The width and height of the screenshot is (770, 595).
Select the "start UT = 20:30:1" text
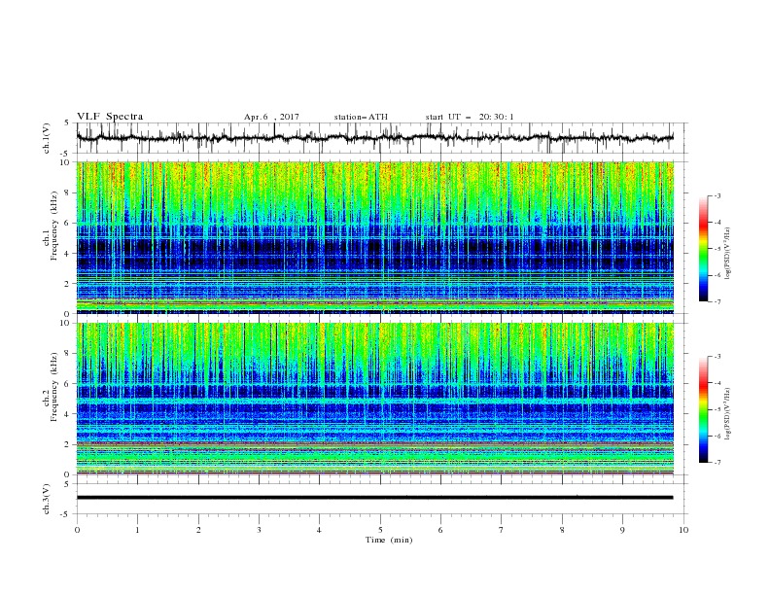click(470, 117)
